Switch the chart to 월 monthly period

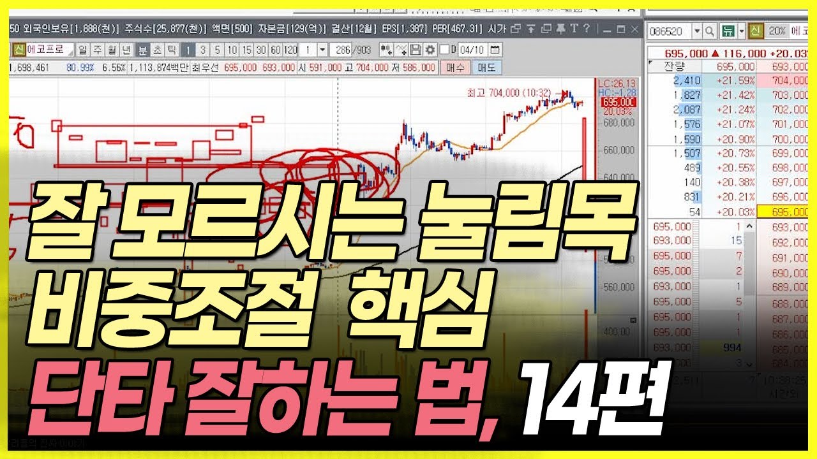[x=111, y=50]
